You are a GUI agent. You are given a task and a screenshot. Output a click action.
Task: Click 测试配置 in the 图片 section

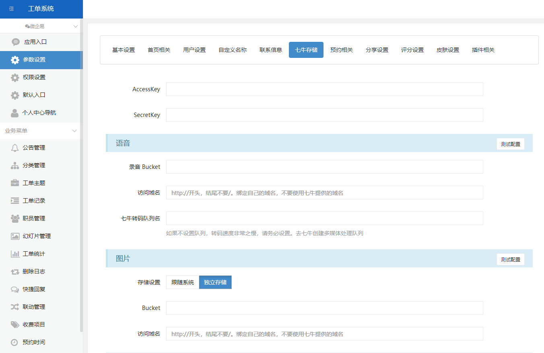[510, 259]
